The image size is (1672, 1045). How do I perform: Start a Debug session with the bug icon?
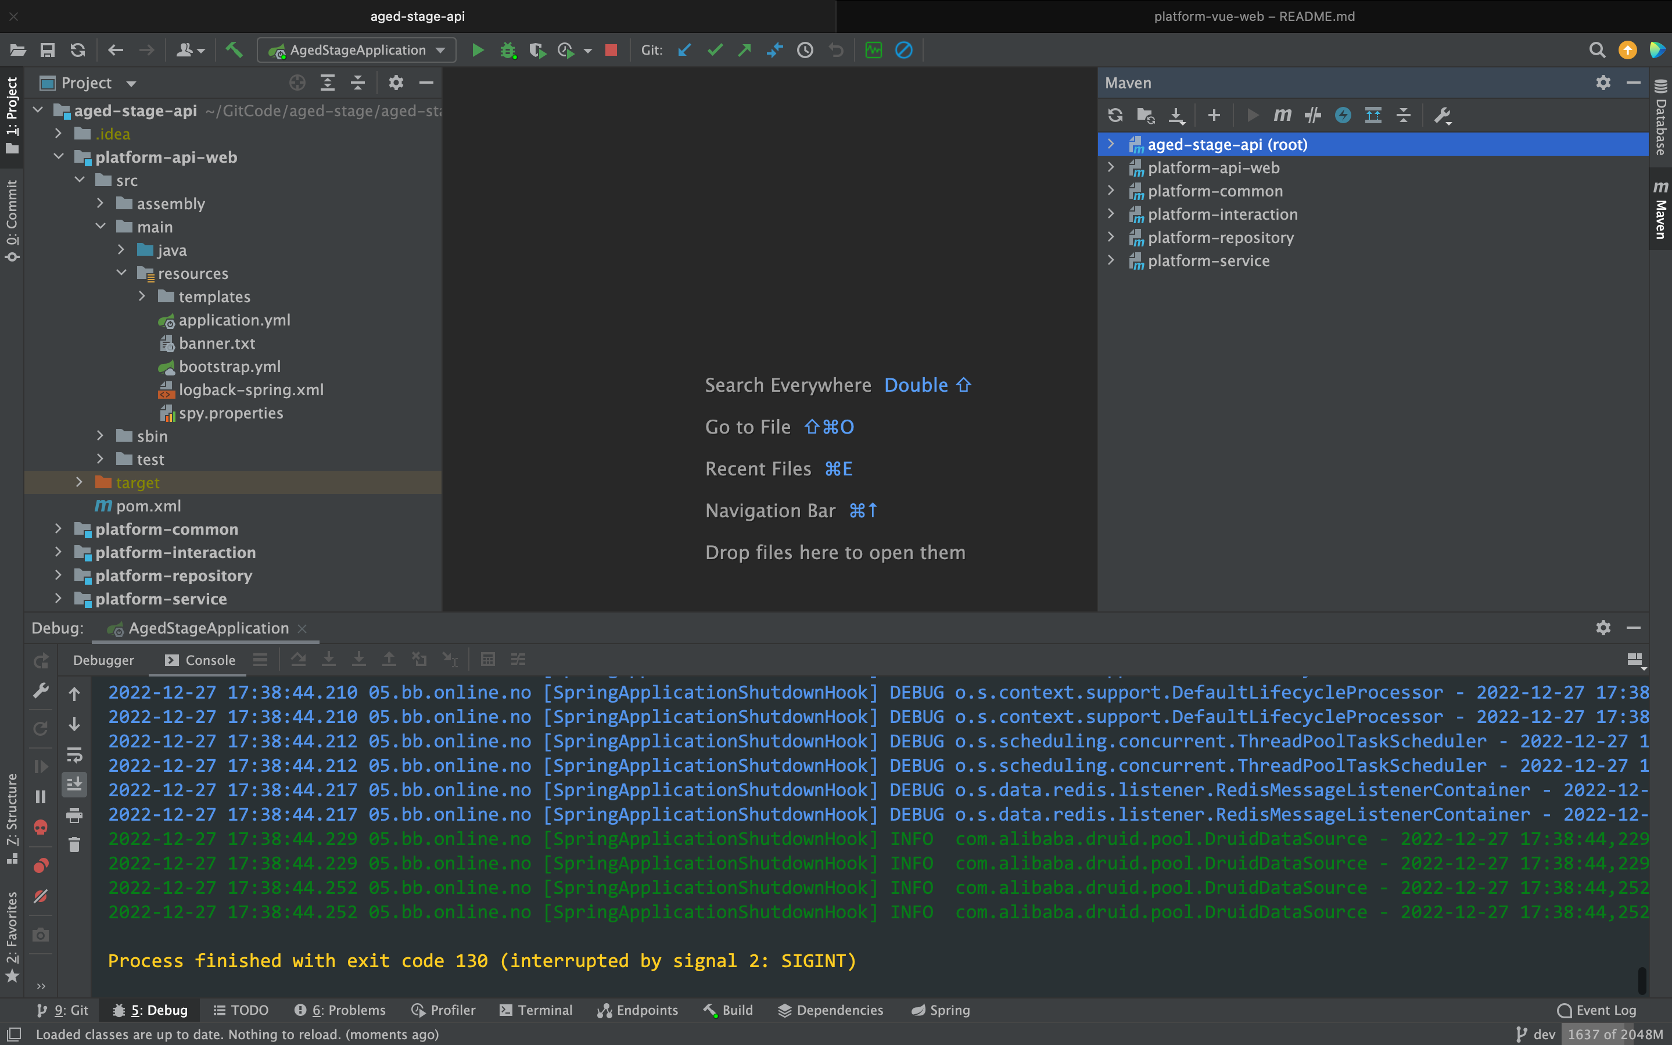509,50
